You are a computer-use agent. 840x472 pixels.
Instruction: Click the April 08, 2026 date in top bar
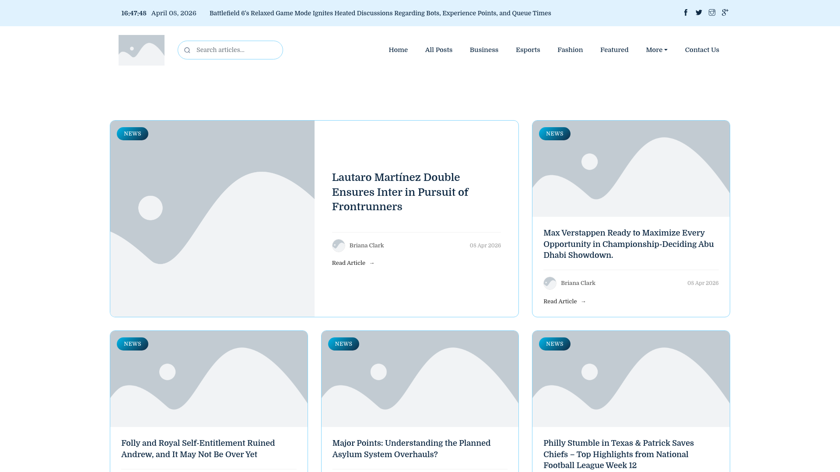(x=174, y=13)
